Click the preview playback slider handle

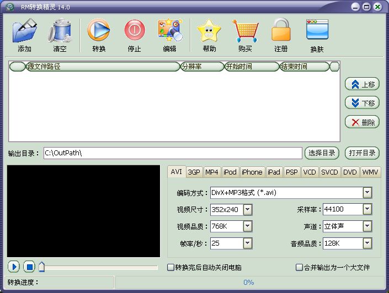41,267
